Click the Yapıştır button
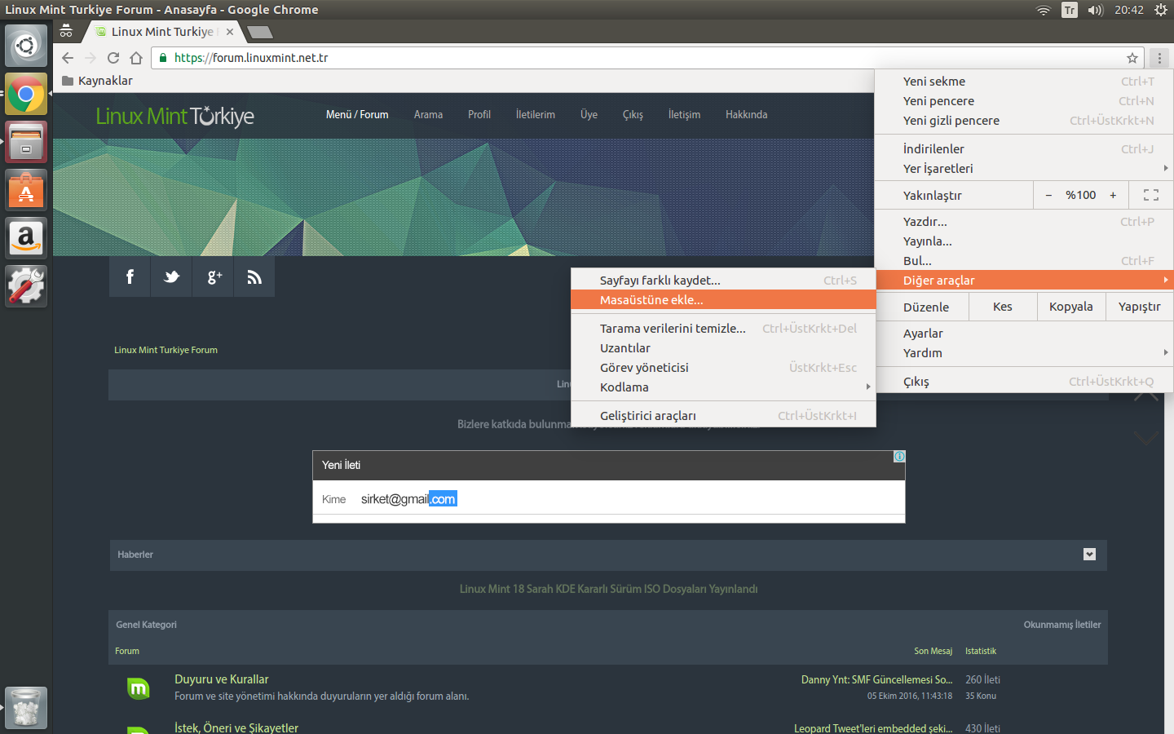The height and width of the screenshot is (734, 1174). tap(1139, 307)
